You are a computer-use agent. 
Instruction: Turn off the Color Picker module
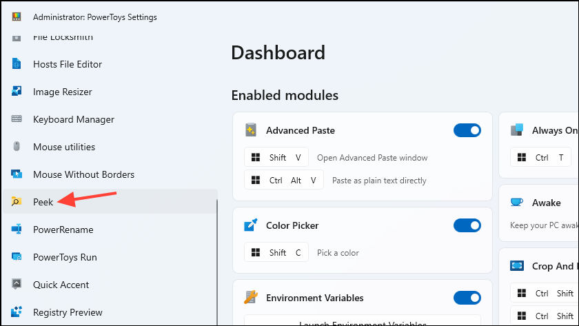coord(467,225)
